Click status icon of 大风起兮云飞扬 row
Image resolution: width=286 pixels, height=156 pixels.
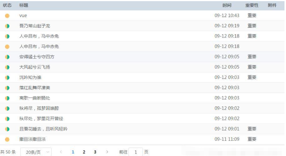(x=7, y=67)
